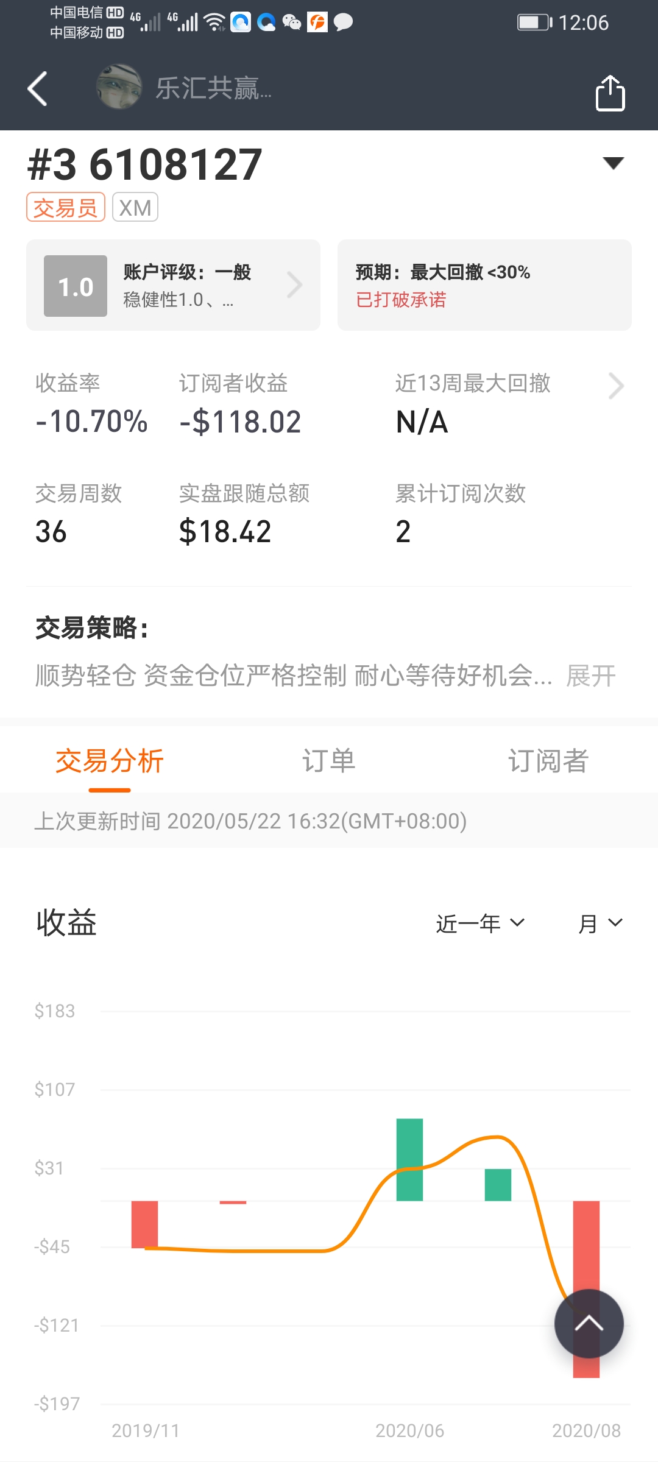Tap the share icon in the header

click(x=610, y=93)
